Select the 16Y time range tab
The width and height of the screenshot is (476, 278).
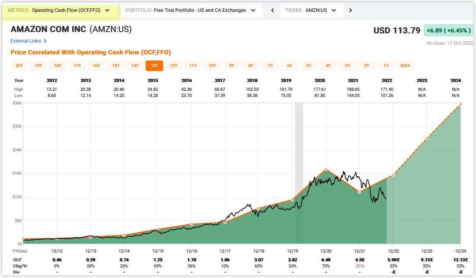click(97, 66)
